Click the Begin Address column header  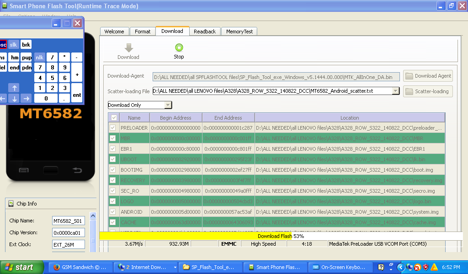[x=175, y=118]
